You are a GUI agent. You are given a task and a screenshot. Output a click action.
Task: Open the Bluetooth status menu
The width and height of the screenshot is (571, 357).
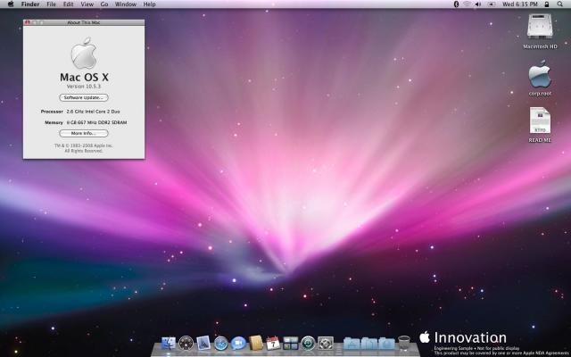click(456, 4)
